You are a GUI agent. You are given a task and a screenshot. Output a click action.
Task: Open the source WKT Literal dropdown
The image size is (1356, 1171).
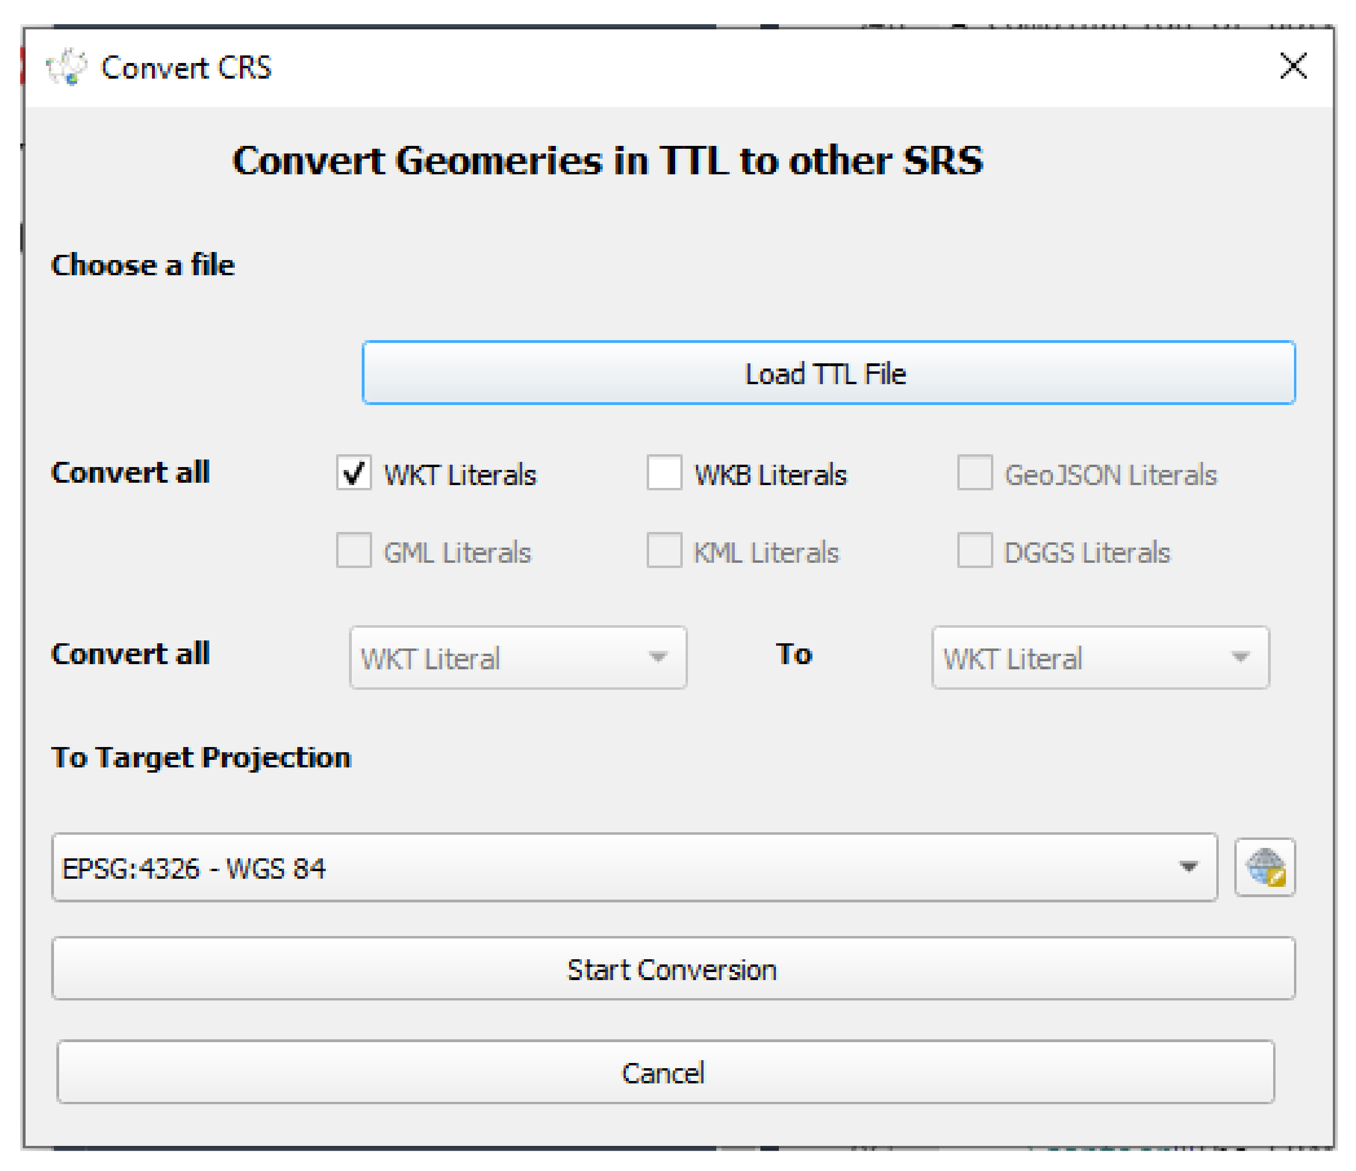[517, 658]
